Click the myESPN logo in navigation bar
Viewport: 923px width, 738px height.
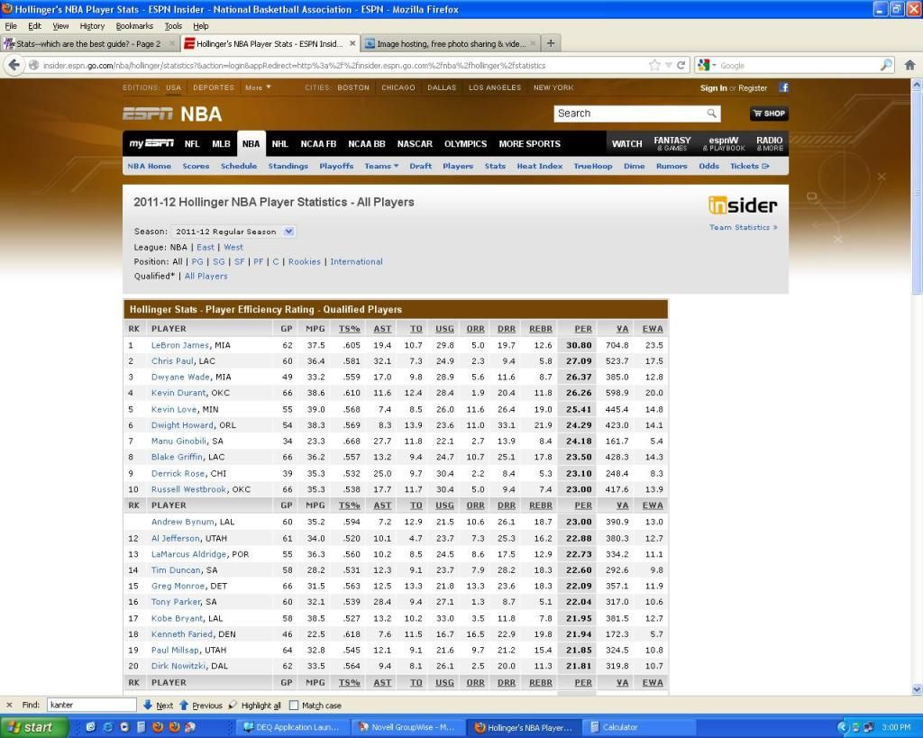pos(151,143)
